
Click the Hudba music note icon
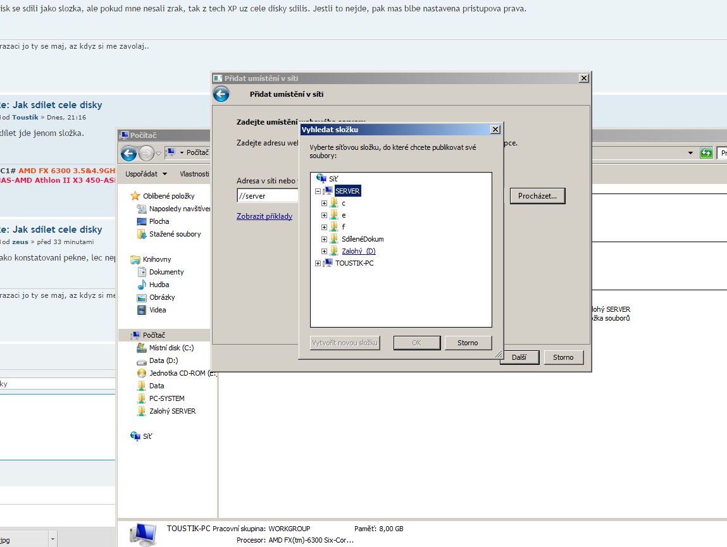click(x=141, y=284)
